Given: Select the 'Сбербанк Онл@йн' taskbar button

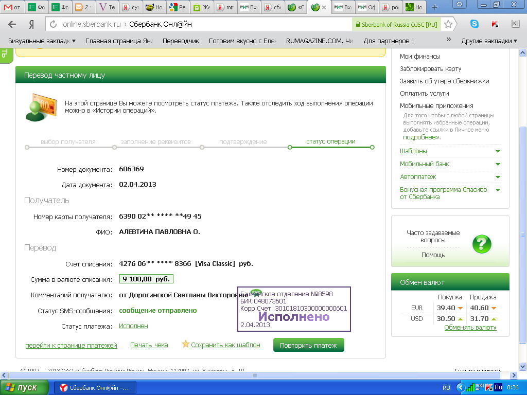Looking at the screenshot, I should tap(95, 388).
